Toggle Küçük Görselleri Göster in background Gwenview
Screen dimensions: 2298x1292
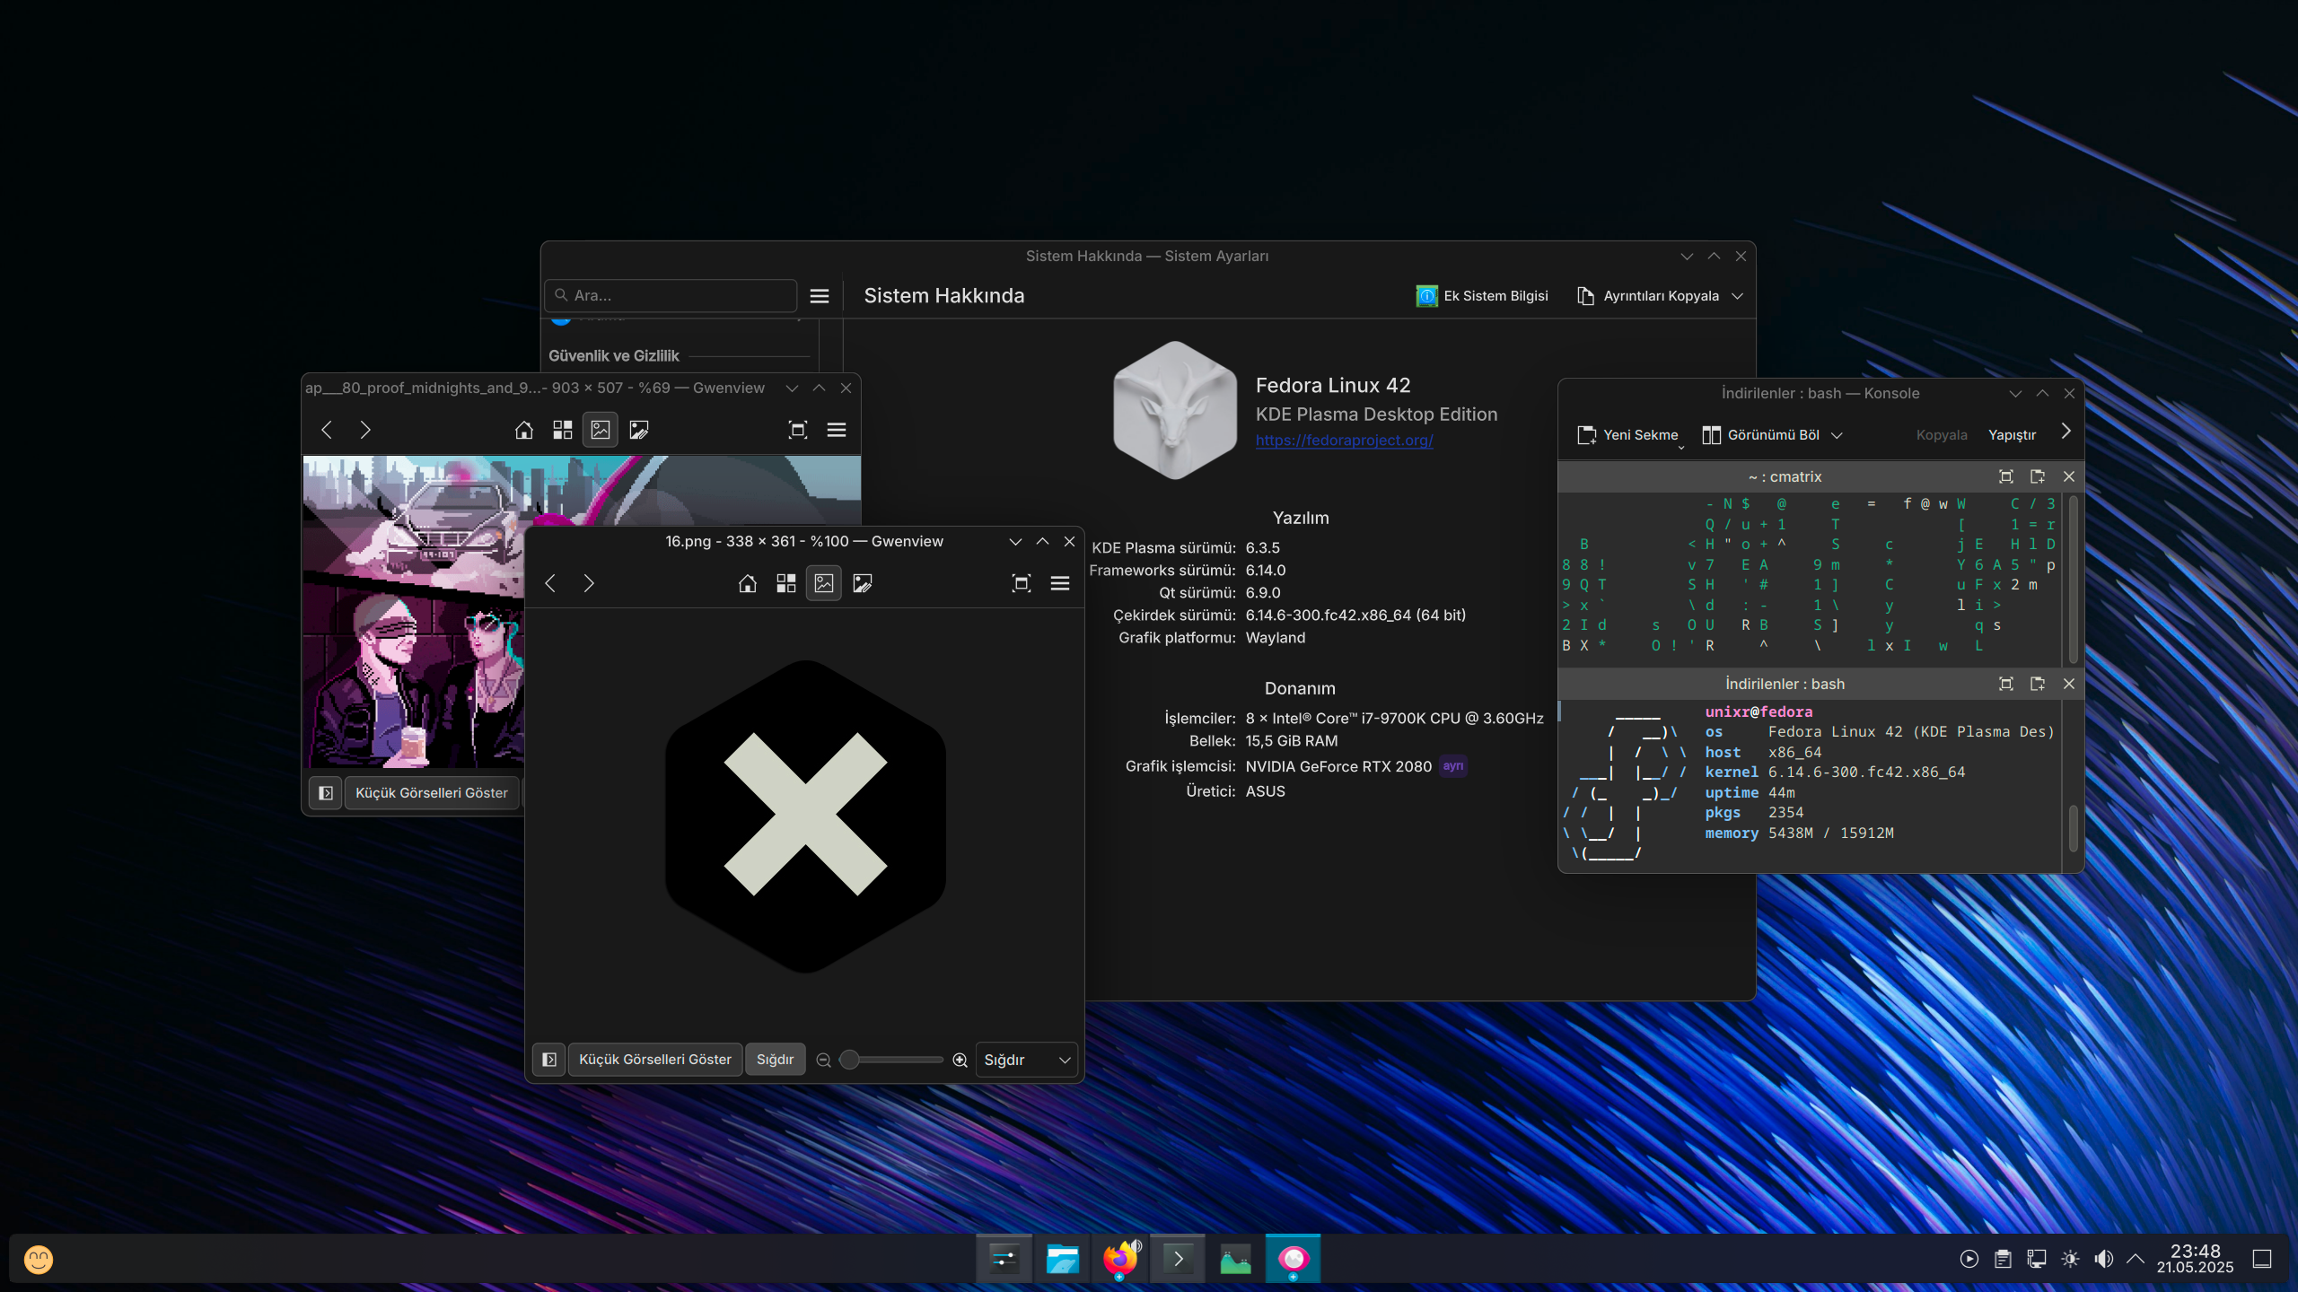(431, 793)
